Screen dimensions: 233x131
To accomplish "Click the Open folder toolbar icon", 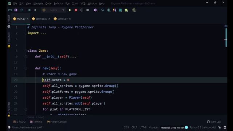I will pyautogui.click(x=10, y=10).
